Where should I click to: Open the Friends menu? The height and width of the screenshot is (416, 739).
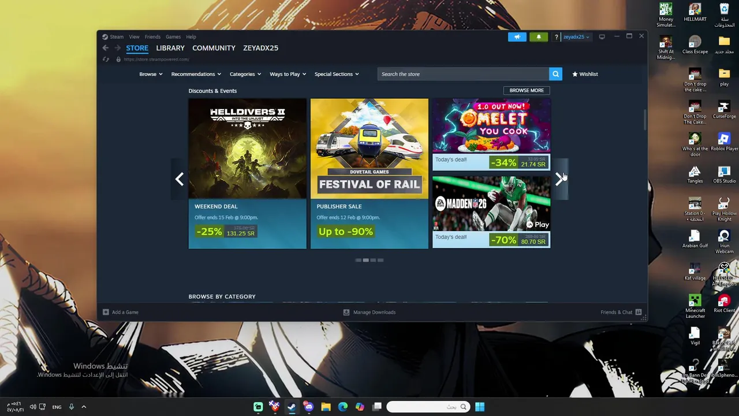(152, 37)
